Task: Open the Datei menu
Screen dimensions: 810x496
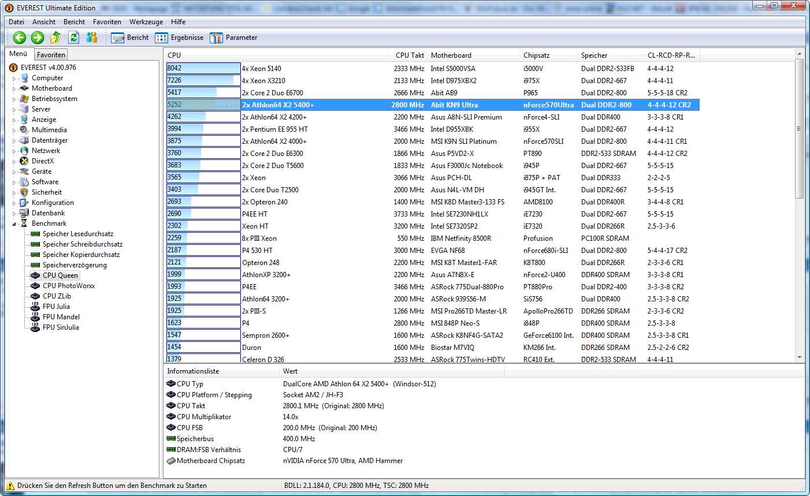Action: pos(16,22)
